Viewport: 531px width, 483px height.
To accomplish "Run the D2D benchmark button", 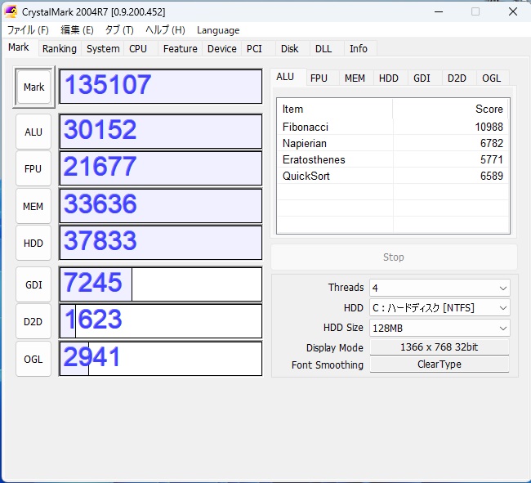I will pyautogui.click(x=33, y=321).
